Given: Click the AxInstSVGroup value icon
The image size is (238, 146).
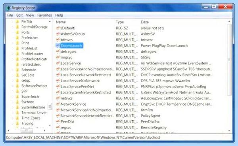Looking at the screenshot, I should pyautogui.click(x=58, y=34).
